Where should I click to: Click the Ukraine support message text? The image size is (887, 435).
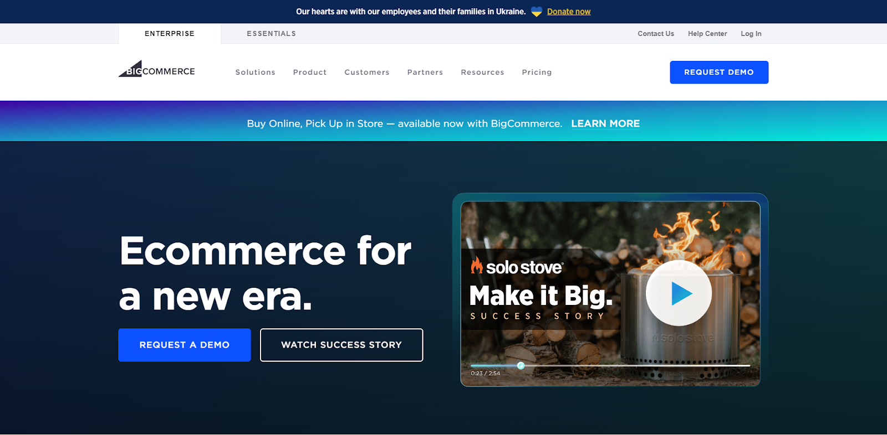click(x=411, y=12)
